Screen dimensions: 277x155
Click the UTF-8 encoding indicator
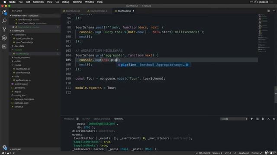coord(228,153)
